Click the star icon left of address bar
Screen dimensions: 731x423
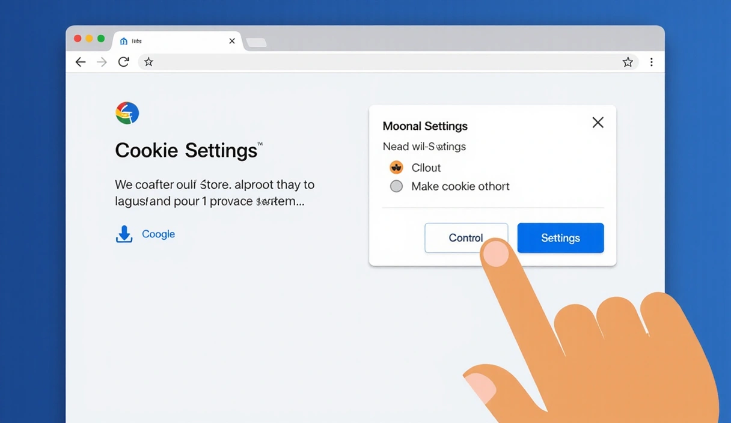click(148, 62)
